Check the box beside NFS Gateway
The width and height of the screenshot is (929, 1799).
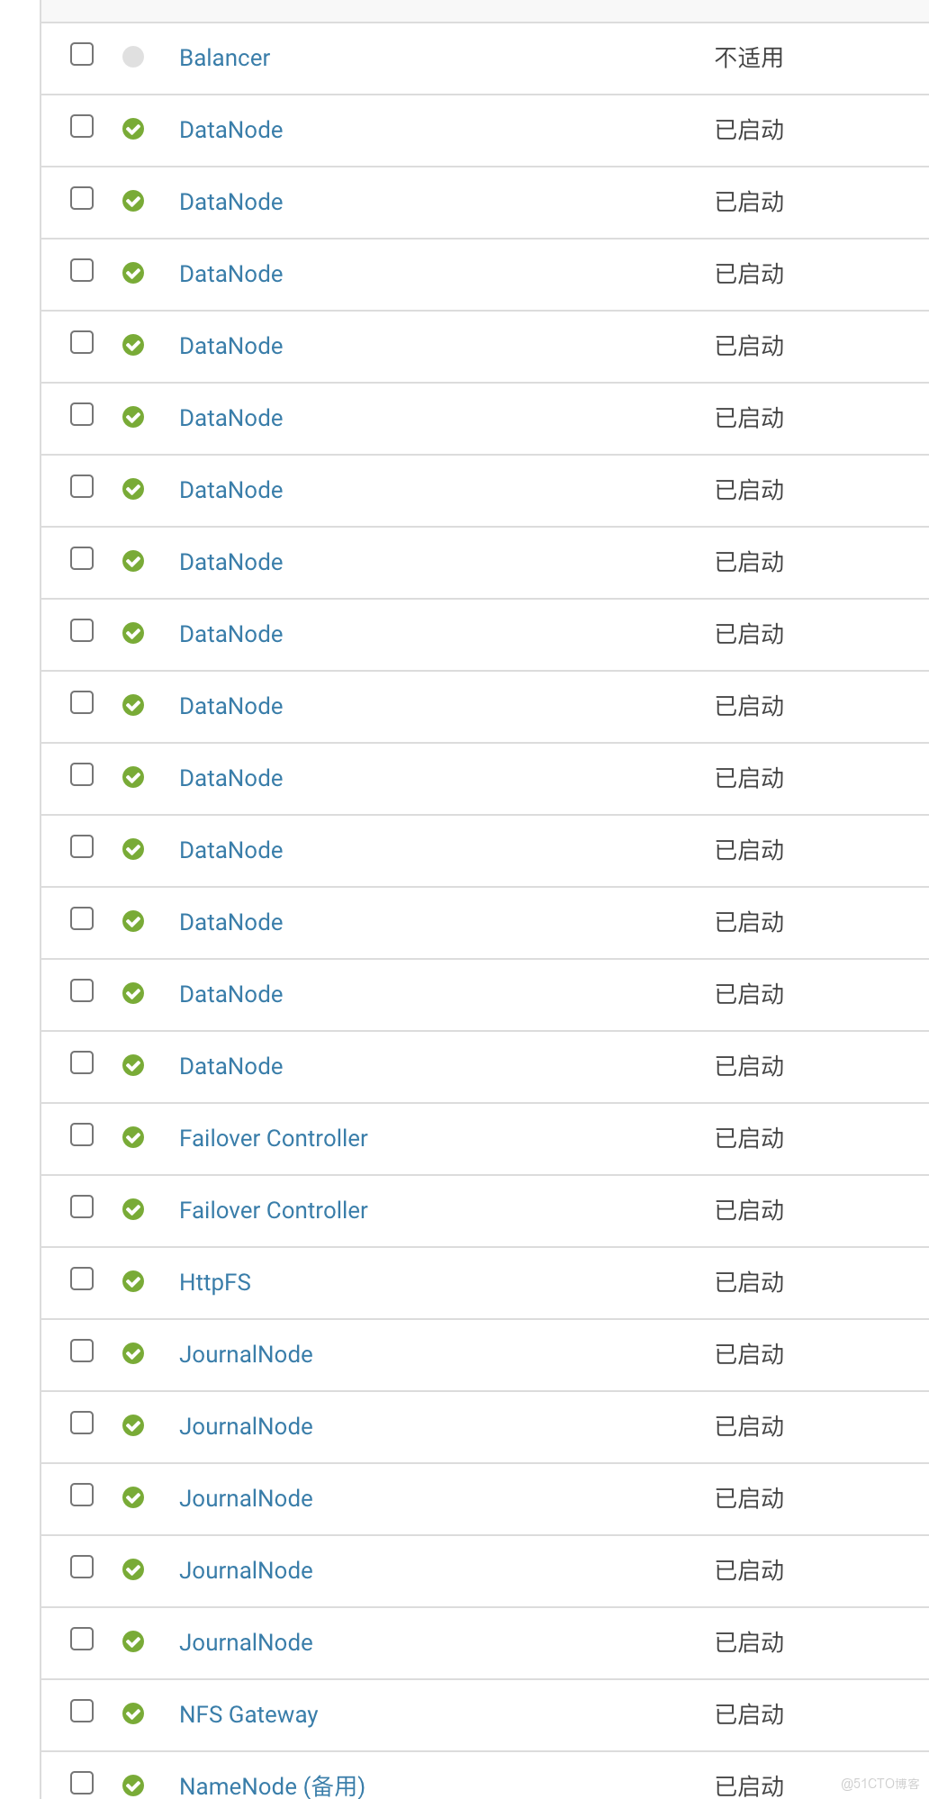tap(81, 1711)
